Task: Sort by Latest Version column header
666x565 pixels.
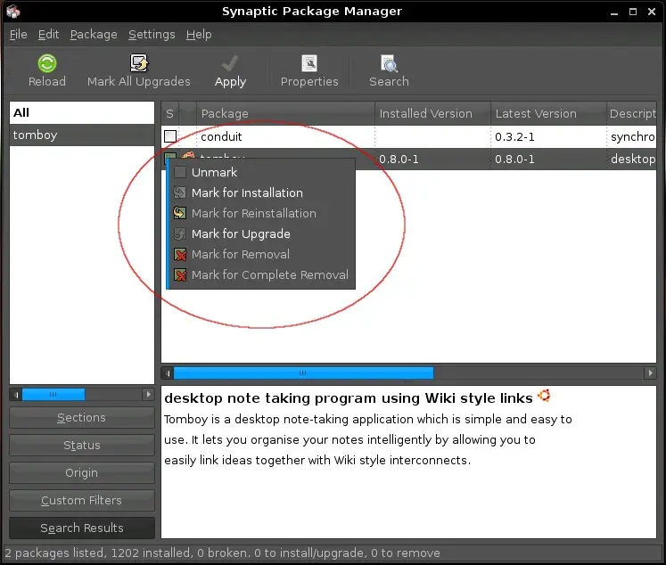Action: point(548,113)
